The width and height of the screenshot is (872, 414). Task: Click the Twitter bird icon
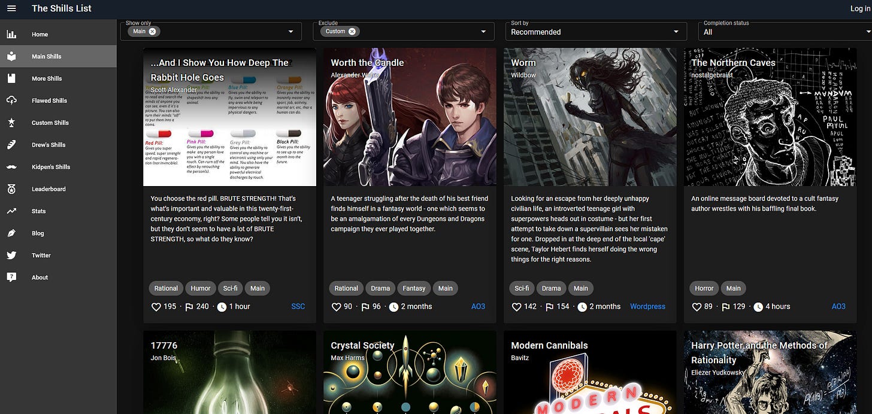11,255
